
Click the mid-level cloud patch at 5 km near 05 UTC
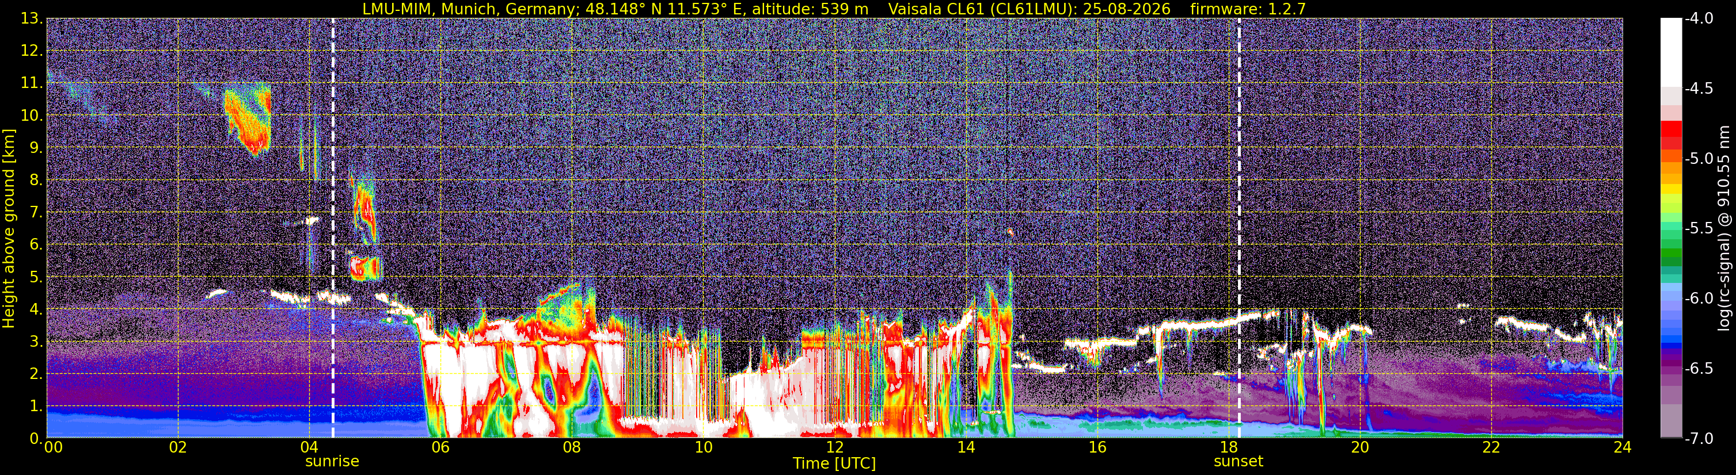pyautogui.click(x=364, y=268)
